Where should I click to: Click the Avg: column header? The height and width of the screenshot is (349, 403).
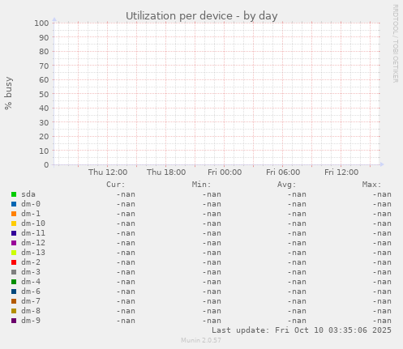click(287, 185)
